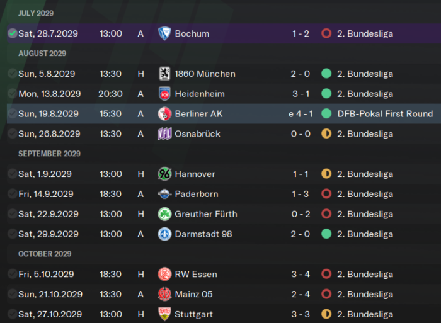Collapse the October 2029 month header
The height and width of the screenshot is (323, 441).
click(x=45, y=254)
